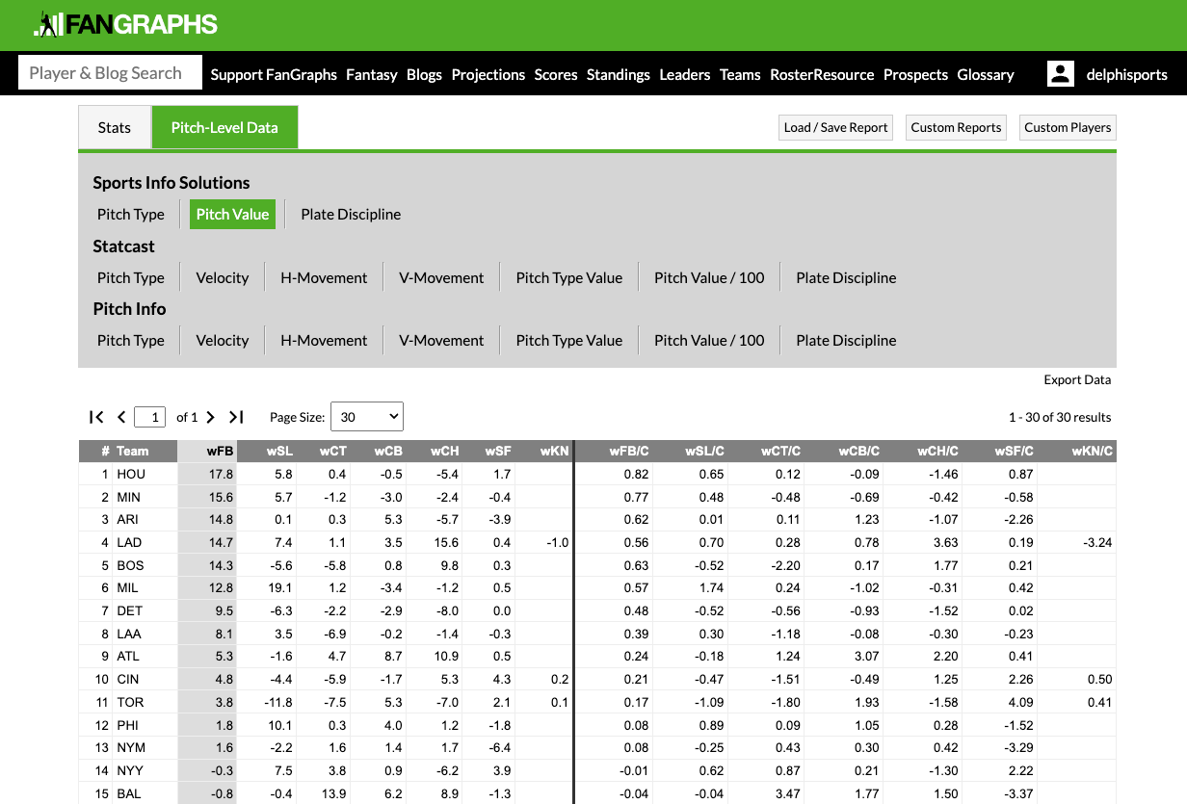
Task: Open the Prospects menu
Action: pos(915,74)
